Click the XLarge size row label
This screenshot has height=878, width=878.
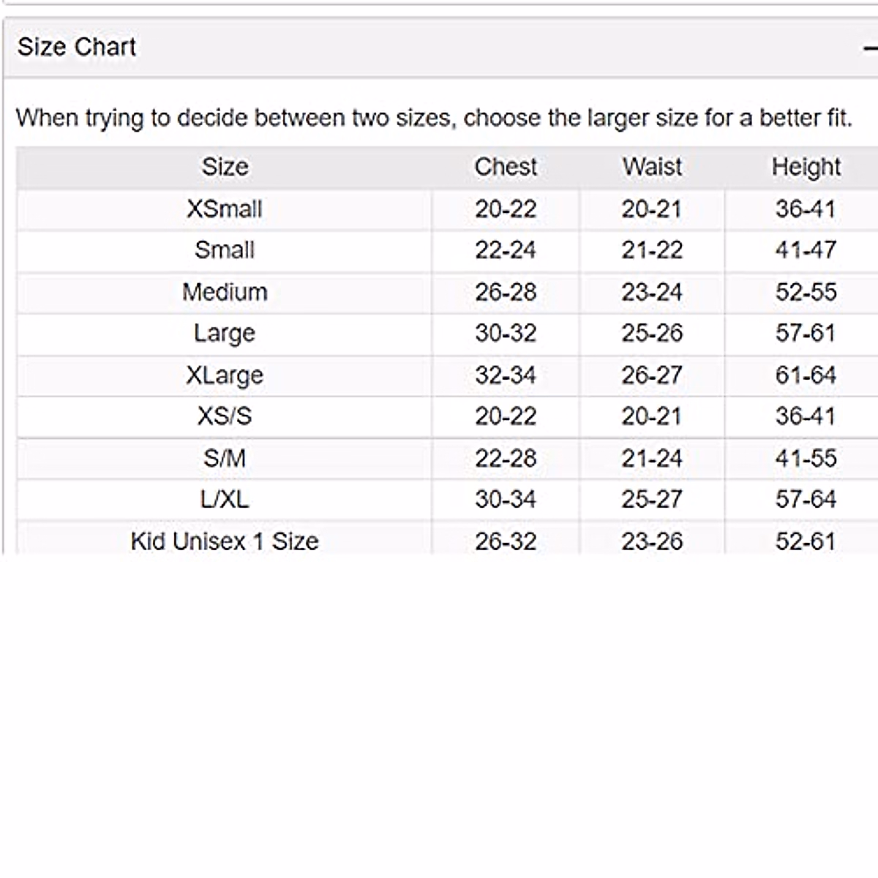[x=225, y=375]
